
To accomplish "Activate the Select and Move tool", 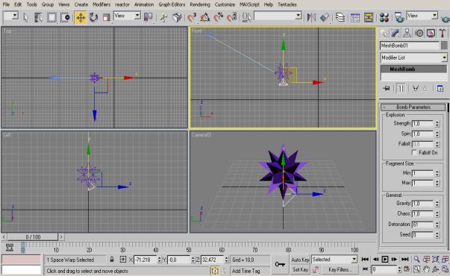I will tap(81, 17).
